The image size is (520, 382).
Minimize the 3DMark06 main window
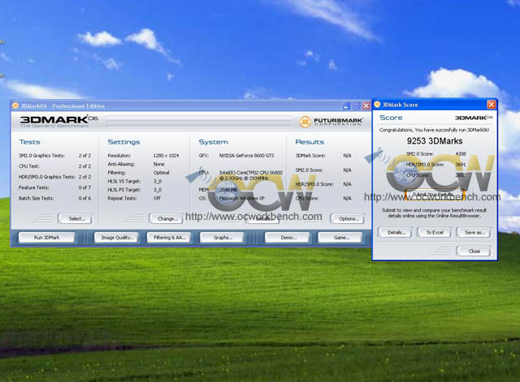[347, 106]
